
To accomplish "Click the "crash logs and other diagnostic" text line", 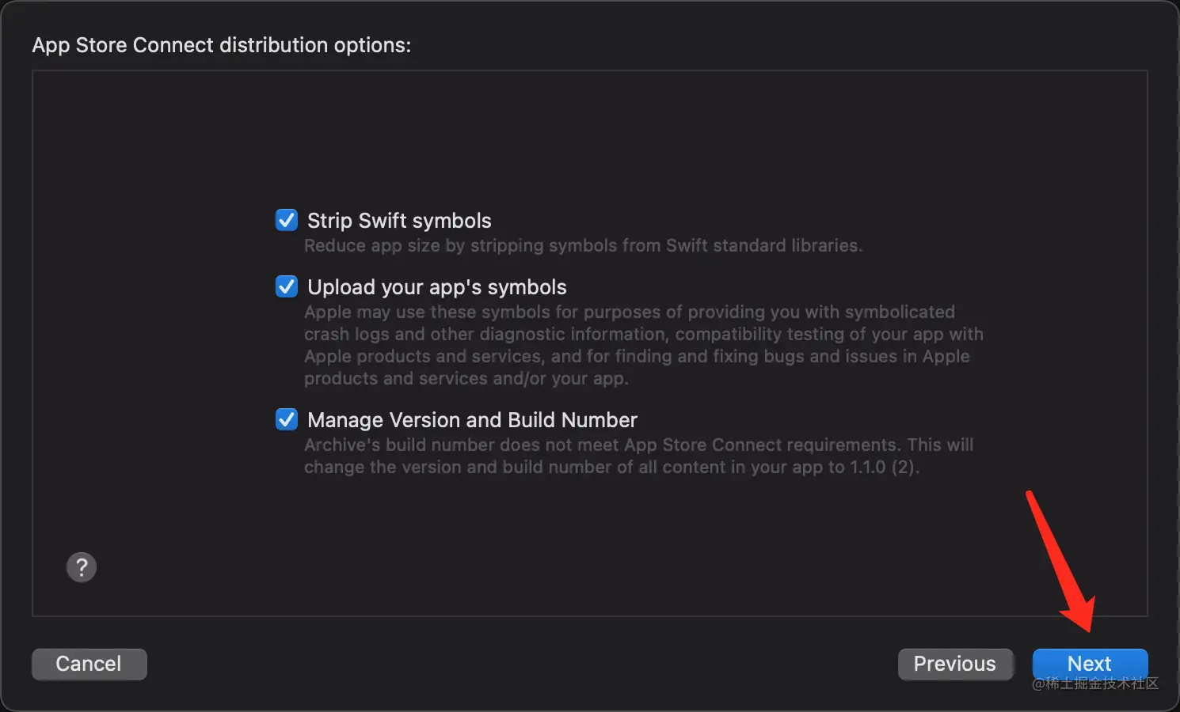I will 643,334.
